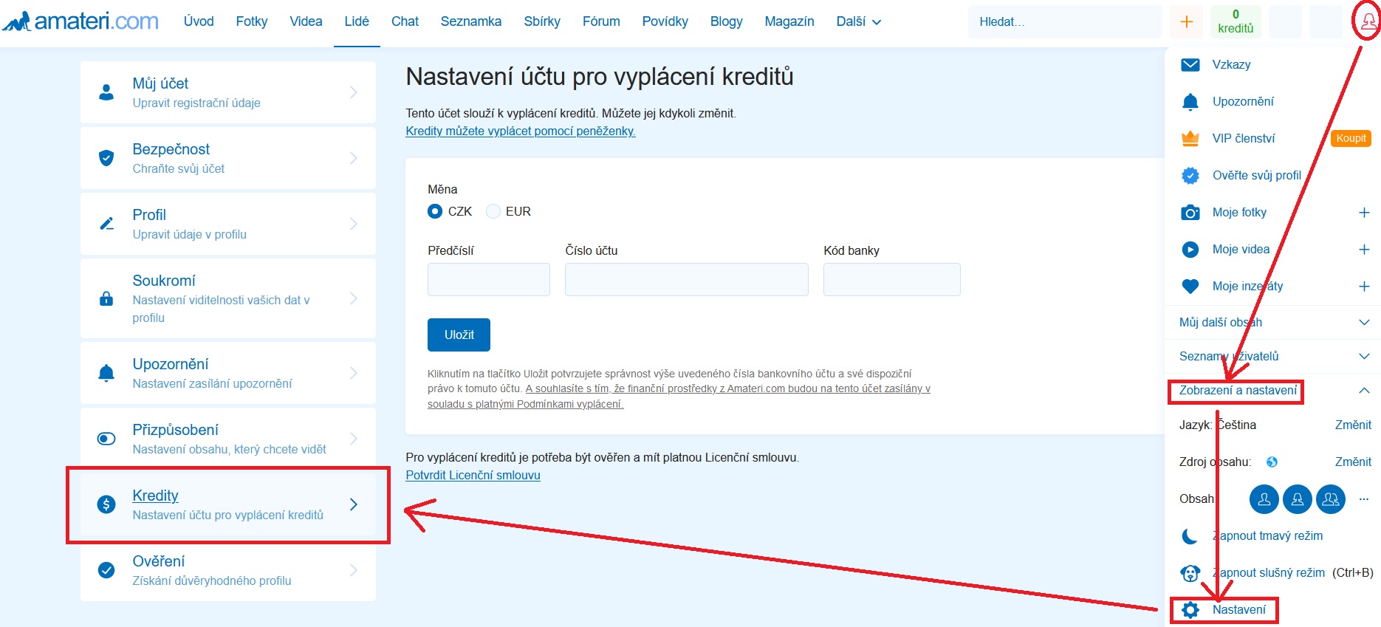Click the Bezpečnost shield icon
The width and height of the screenshot is (1381, 627).
point(106,158)
